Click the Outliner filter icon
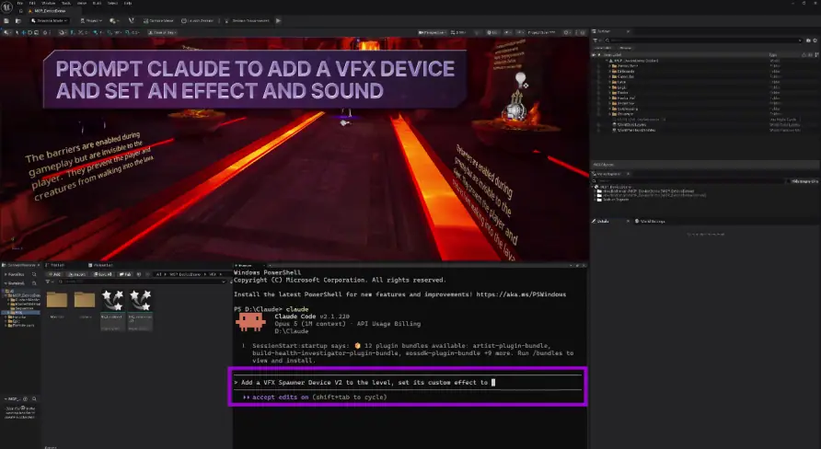Screen dimensions: 821x449 pos(596,40)
